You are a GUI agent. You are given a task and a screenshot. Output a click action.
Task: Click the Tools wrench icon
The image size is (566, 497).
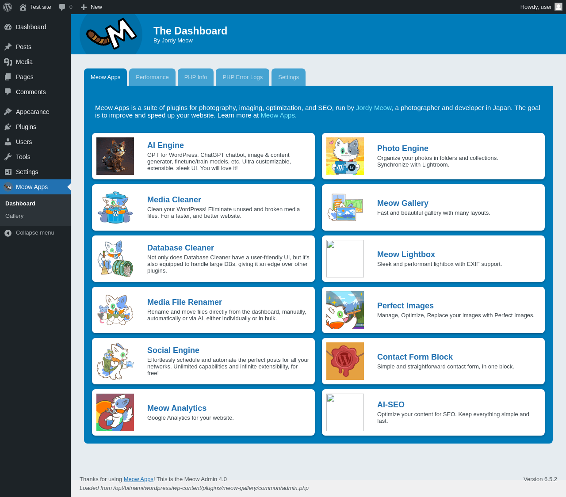coord(8,157)
